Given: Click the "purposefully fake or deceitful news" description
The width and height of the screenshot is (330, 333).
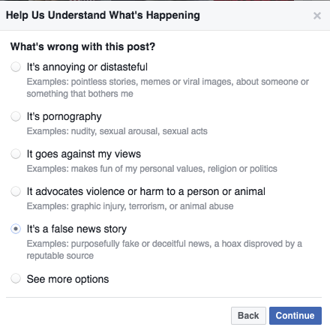Looking at the screenshot, I should tap(164, 250).
